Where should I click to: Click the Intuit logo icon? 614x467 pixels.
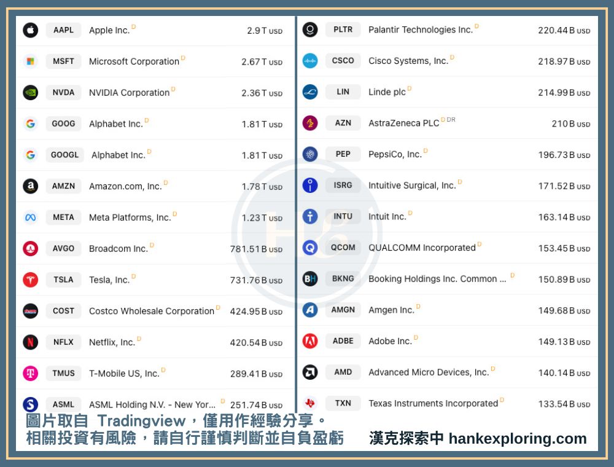(x=310, y=216)
